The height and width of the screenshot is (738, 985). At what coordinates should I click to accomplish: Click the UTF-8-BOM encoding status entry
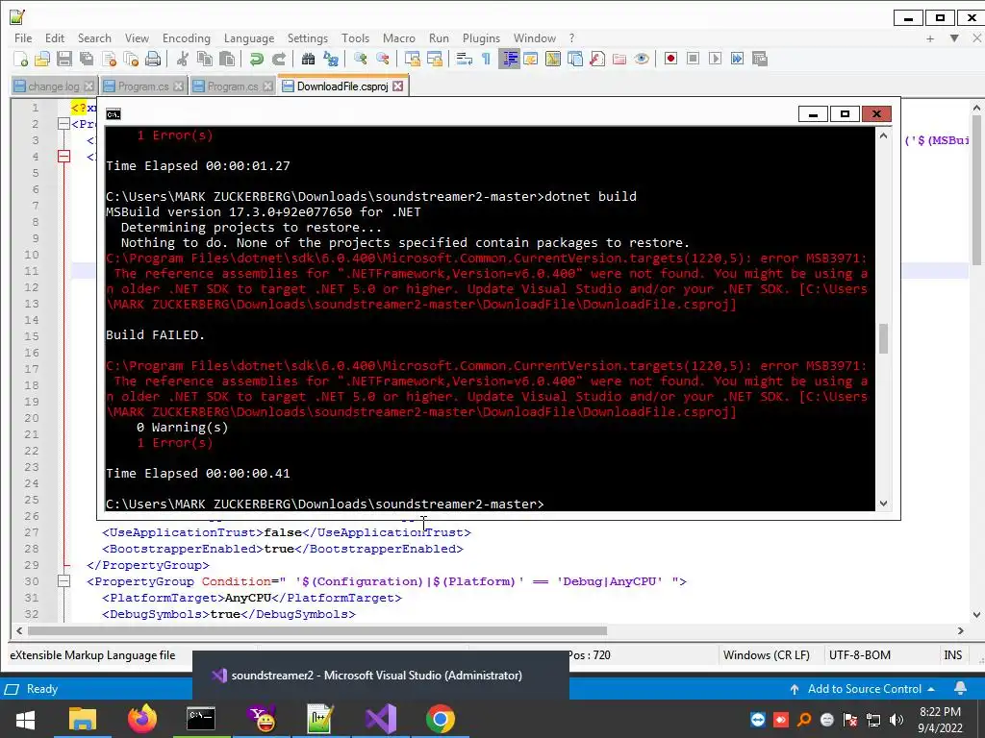click(x=859, y=655)
